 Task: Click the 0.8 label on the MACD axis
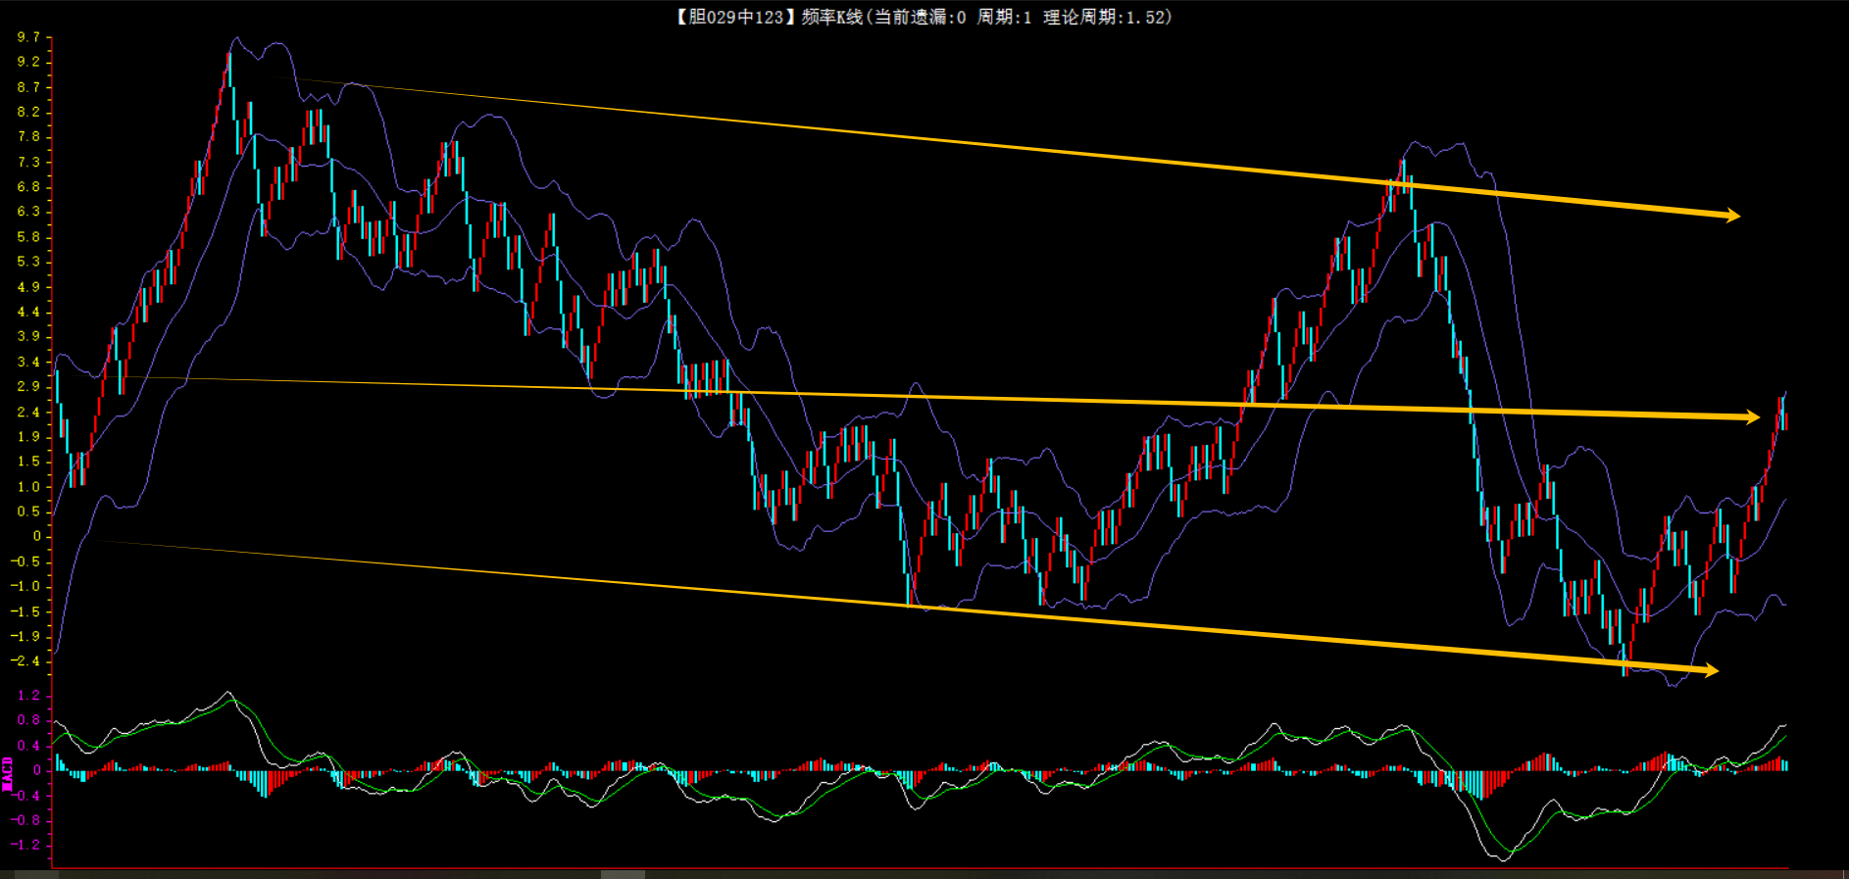click(28, 720)
